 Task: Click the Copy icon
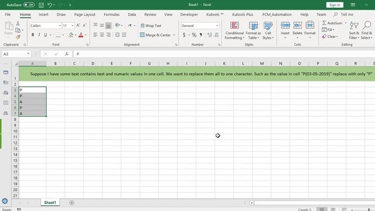coord(18,30)
